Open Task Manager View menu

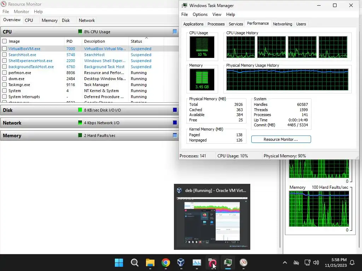tap(217, 14)
